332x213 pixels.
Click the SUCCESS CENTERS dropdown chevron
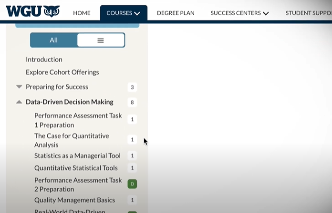(266, 13)
